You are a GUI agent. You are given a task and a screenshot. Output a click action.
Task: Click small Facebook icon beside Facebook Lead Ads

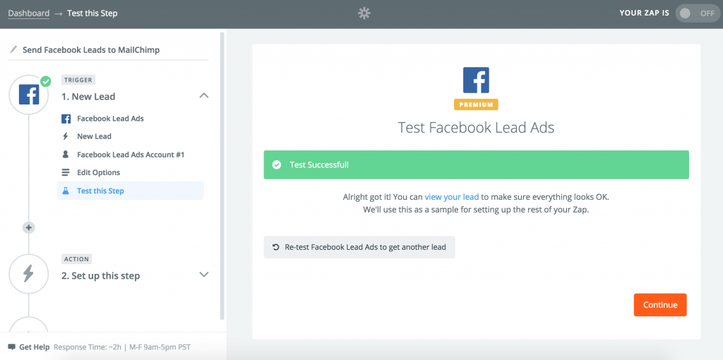[x=66, y=119]
